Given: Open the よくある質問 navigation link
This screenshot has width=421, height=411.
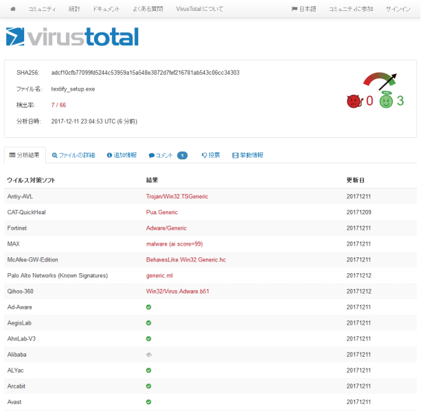Looking at the screenshot, I should 148,9.
